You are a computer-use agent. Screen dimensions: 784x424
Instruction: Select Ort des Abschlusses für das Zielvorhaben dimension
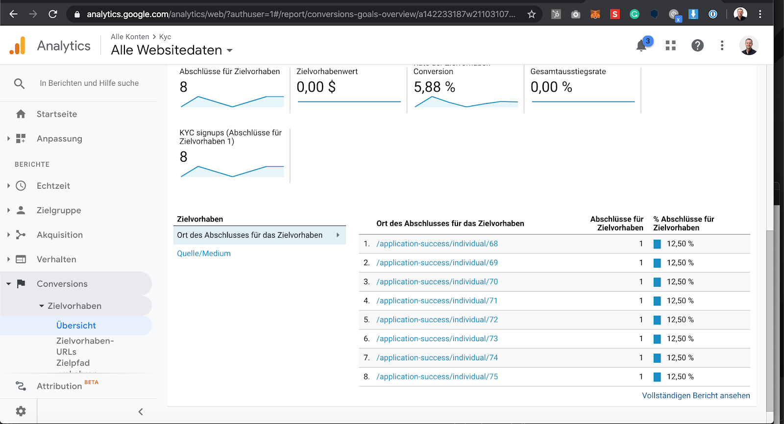click(260, 235)
